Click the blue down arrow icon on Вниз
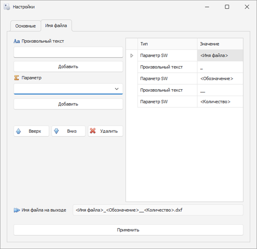Viewport: 257px width, 249px height. pos(56,131)
